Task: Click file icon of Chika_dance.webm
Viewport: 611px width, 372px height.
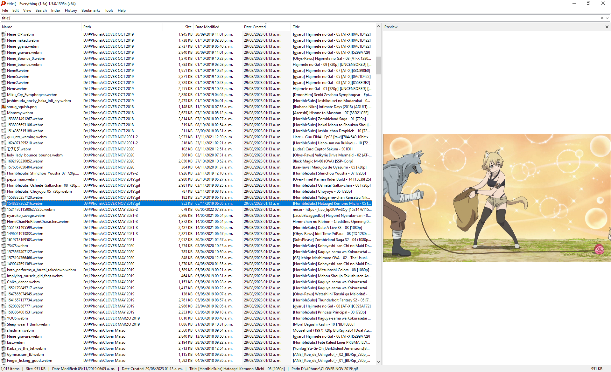Action: click(x=4, y=282)
